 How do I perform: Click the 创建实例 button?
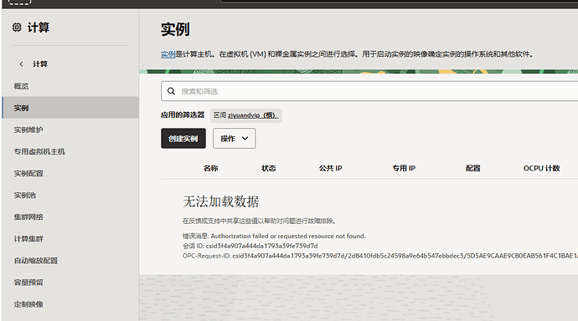(x=183, y=138)
